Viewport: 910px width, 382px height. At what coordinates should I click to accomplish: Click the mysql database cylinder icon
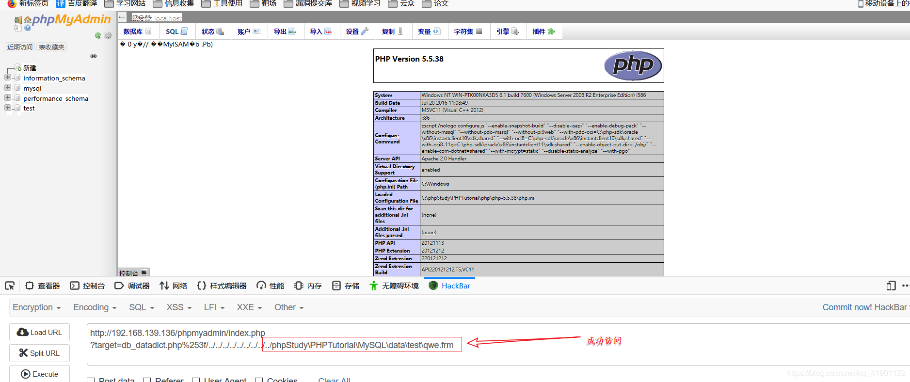pyautogui.click(x=17, y=88)
